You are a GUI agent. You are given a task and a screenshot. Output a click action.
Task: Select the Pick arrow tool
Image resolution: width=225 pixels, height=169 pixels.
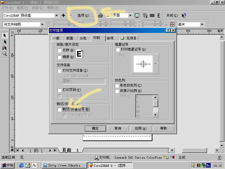(x=4, y=35)
